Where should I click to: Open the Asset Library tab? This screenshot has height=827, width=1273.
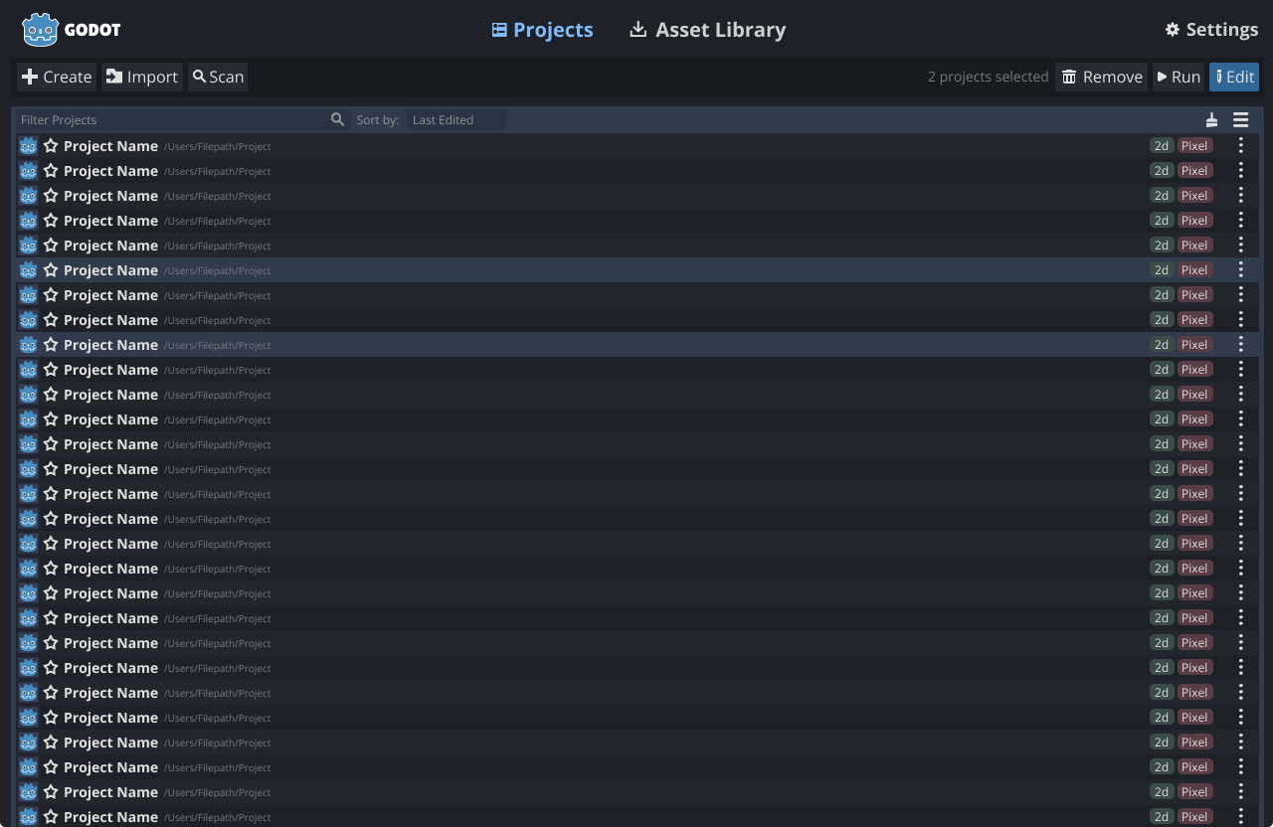click(x=707, y=30)
